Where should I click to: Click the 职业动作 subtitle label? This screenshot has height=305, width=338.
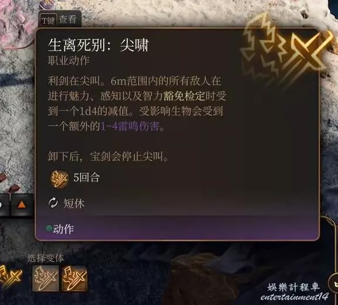(69, 61)
